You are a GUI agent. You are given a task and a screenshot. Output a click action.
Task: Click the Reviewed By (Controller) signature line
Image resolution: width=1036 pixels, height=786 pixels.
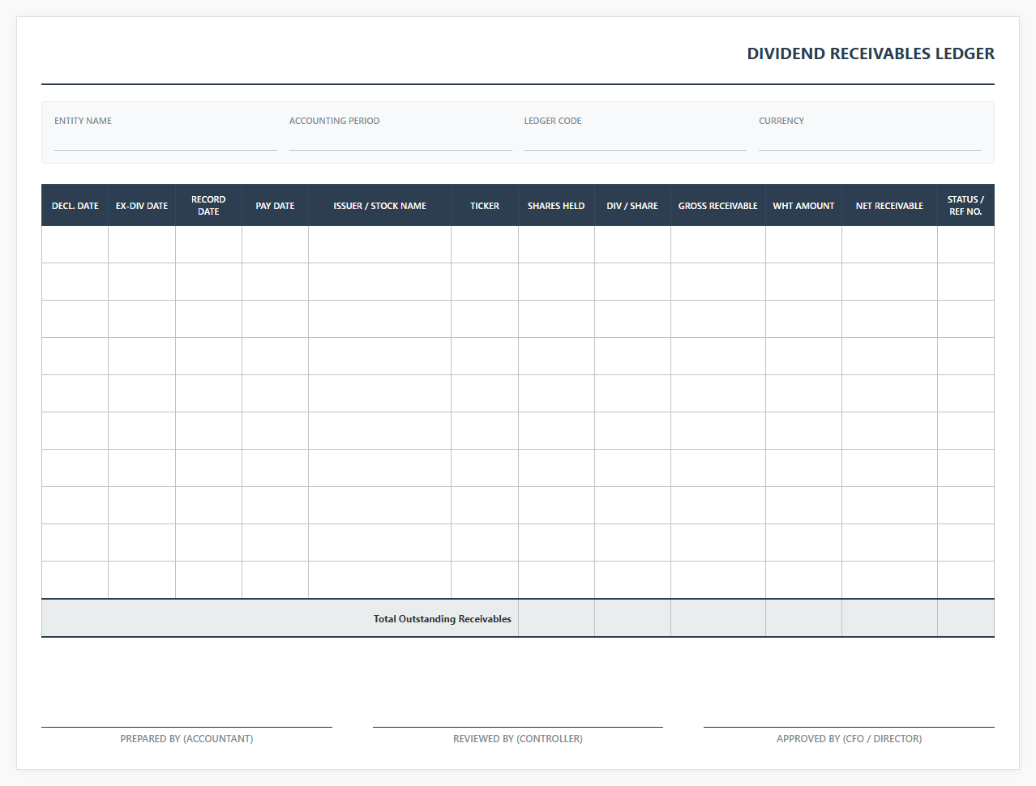click(x=518, y=727)
